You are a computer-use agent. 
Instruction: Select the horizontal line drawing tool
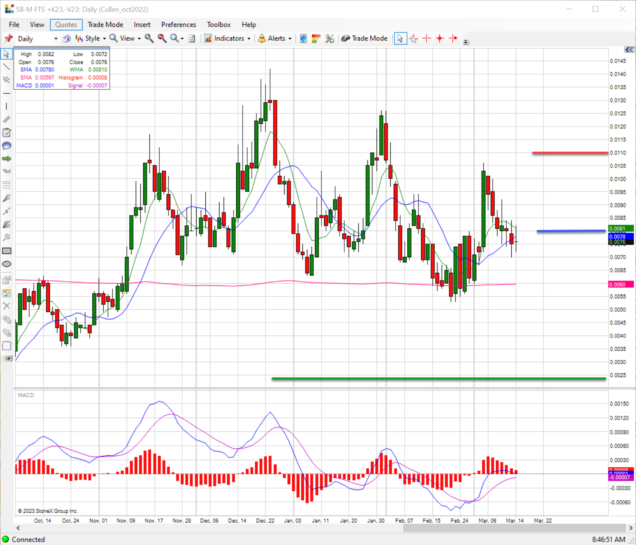point(6,93)
